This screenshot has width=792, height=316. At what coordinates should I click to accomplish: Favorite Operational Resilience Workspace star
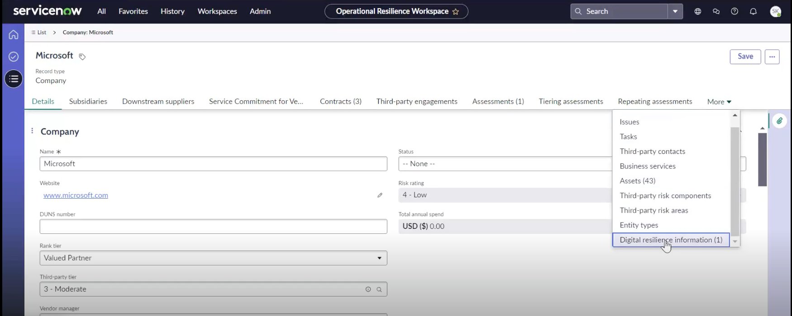[x=456, y=12]
